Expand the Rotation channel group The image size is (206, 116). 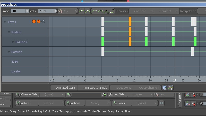point(9,52)
